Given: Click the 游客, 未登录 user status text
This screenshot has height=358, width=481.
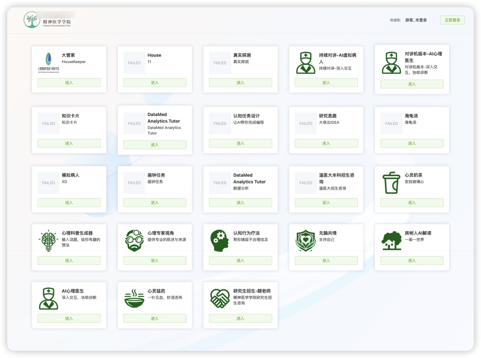Looking at the screenshot, I should (416, 20).
